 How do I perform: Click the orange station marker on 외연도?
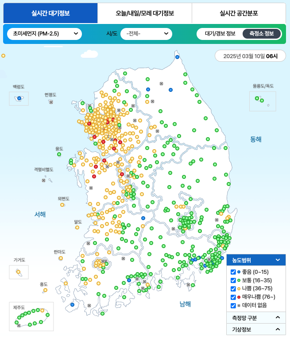coord(62,205)
